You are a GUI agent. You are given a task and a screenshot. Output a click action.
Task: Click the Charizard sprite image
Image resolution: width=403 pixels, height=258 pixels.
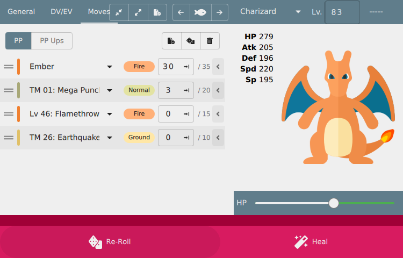[x=338, y=107]
